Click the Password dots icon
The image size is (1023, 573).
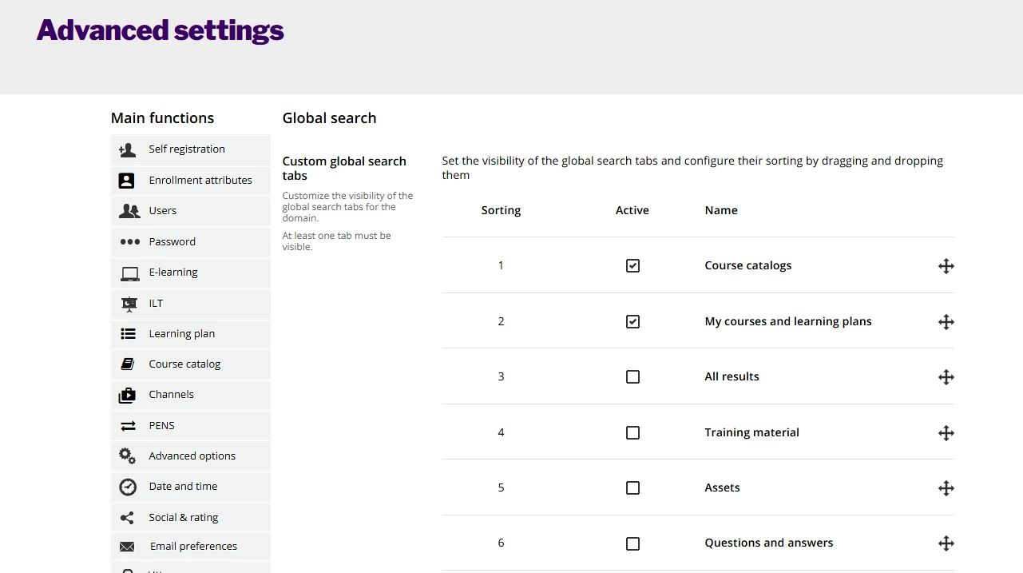point(129,242)
